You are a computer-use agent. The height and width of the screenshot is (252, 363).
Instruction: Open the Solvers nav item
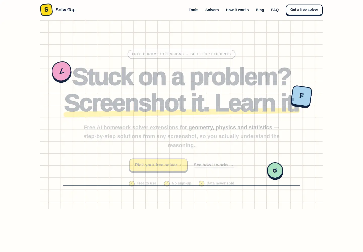(212, 10)
